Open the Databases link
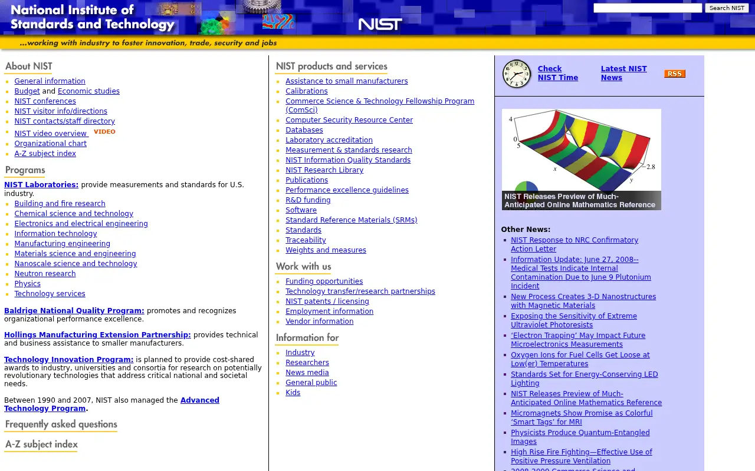The width and height of the screenshot is (755, 471). 304,130
